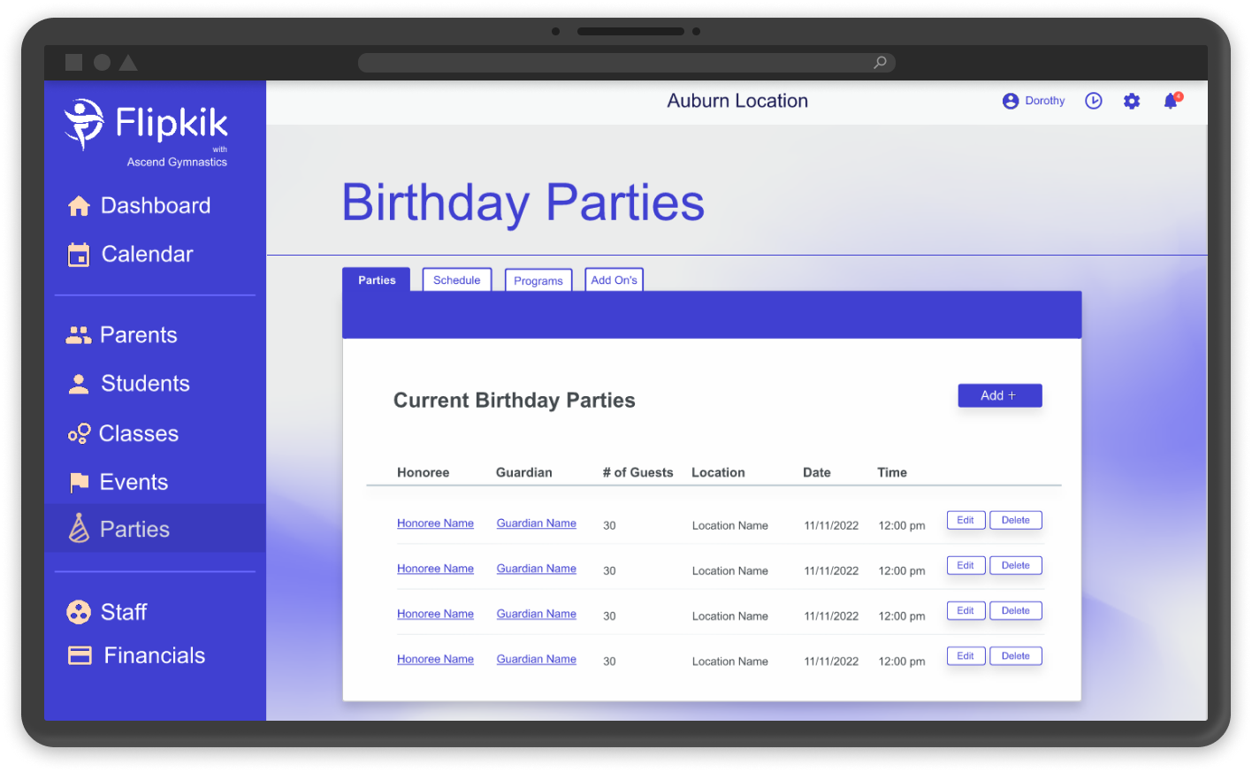Select the Parties tab
Image resolution: width=1252 pixels, height=772 pixels.
point(377,280)
